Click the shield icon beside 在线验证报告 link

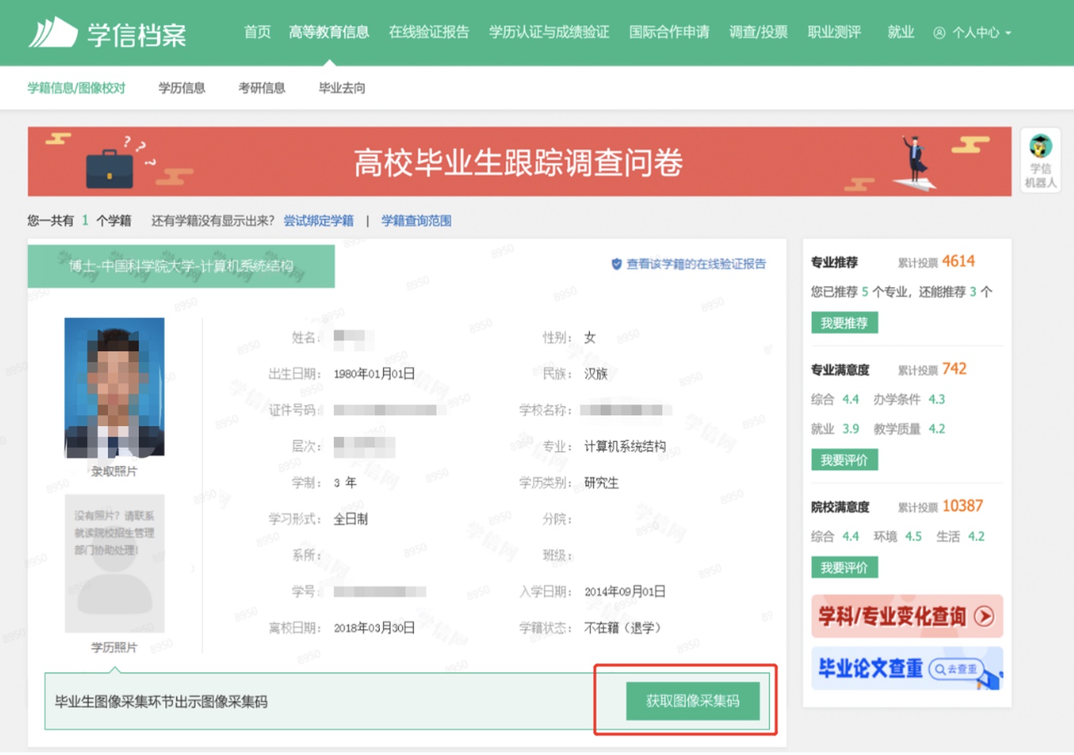coord(616,264)
